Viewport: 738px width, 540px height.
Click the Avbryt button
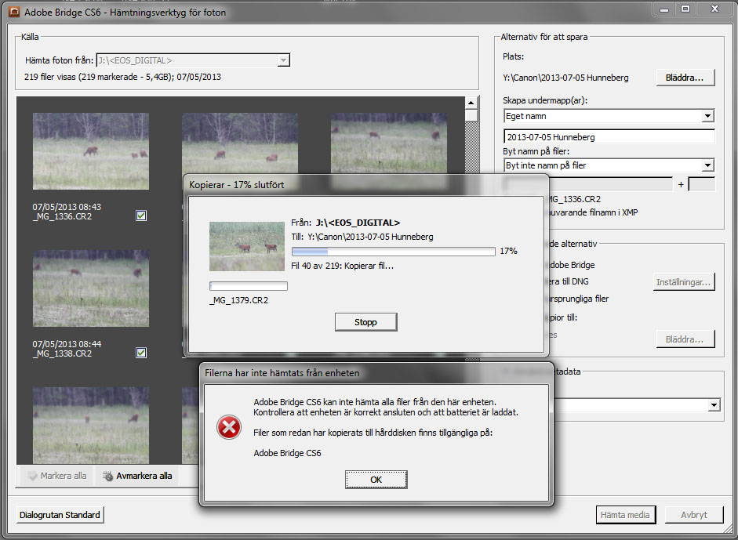click(x=694, y=515)
